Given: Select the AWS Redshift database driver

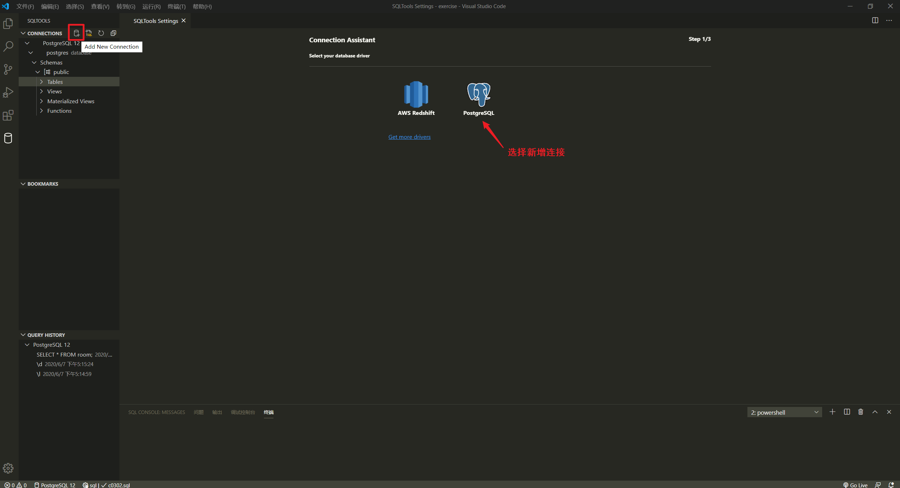Looking at the screenshot, I should coord(416,98).
